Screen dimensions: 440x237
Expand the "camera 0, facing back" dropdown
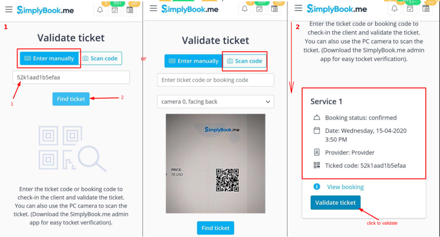tap(215, 102)
